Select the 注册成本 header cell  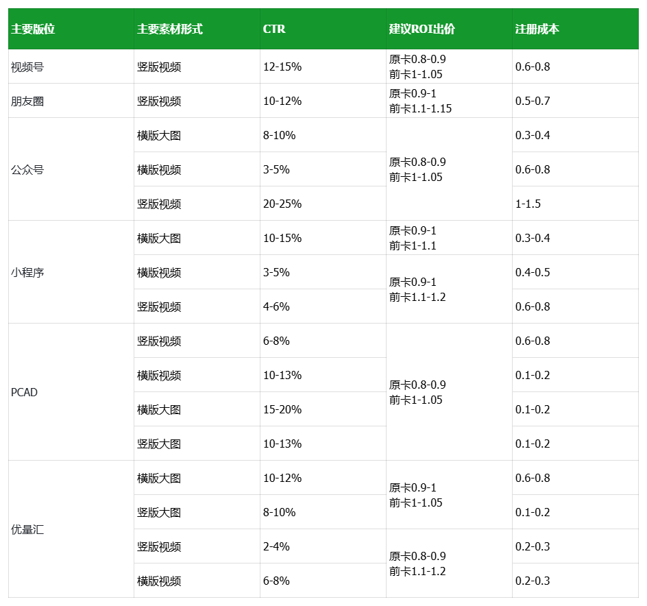tap(575, 29)
